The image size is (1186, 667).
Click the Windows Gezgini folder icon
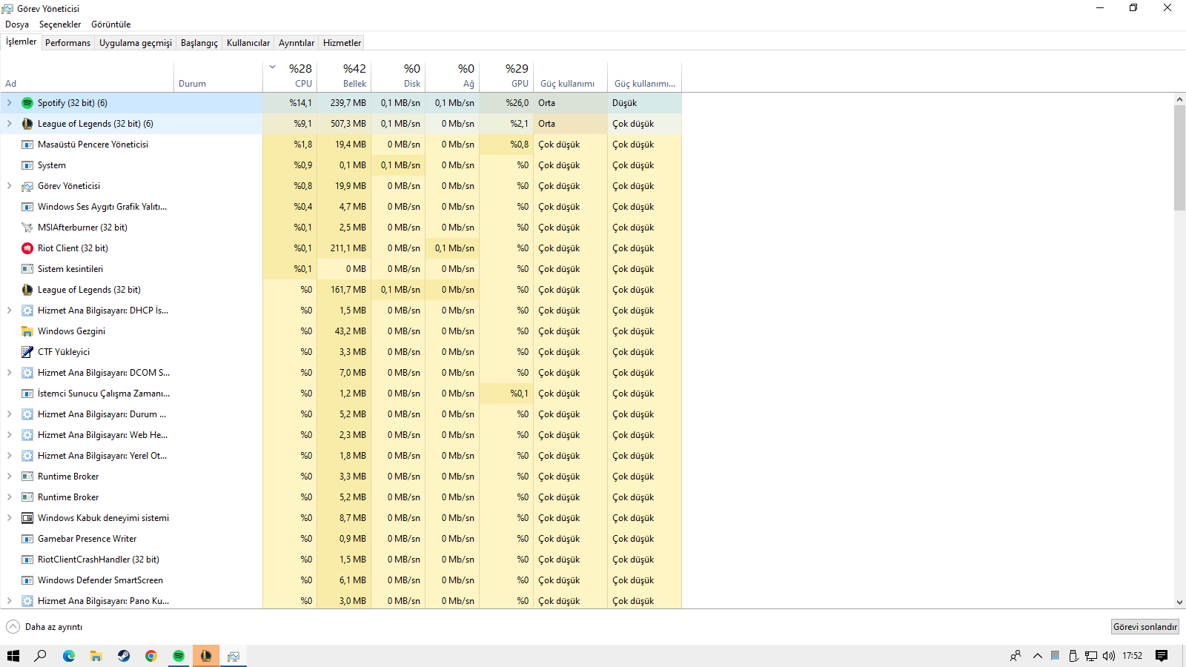pyautogui.click(x=27, y=331)
